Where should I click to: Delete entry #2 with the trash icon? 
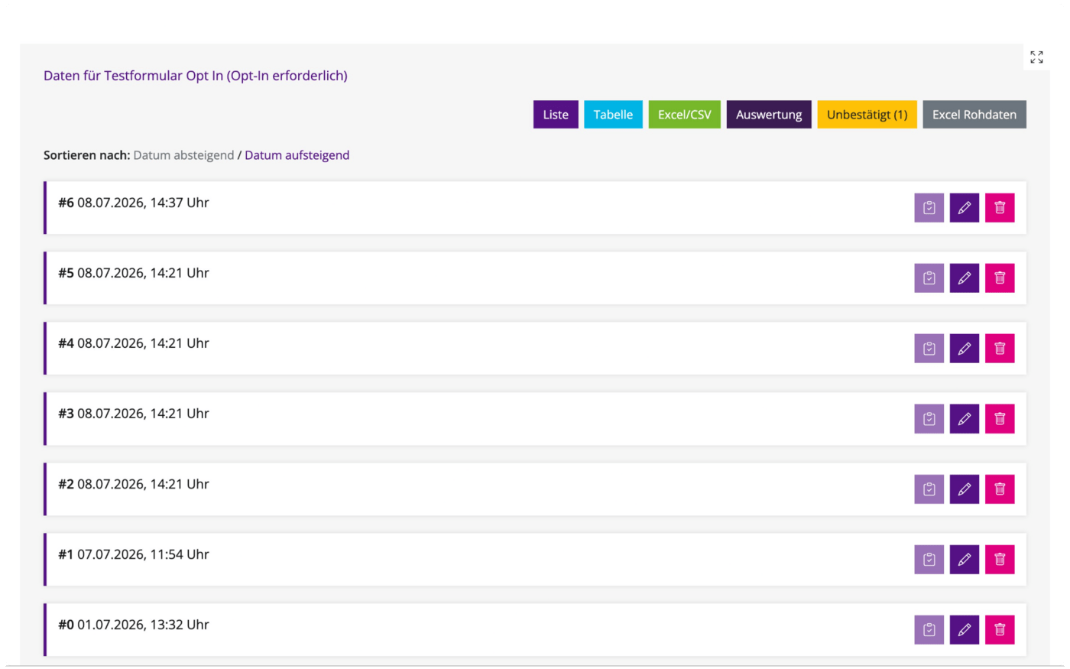pos(1000,489)
